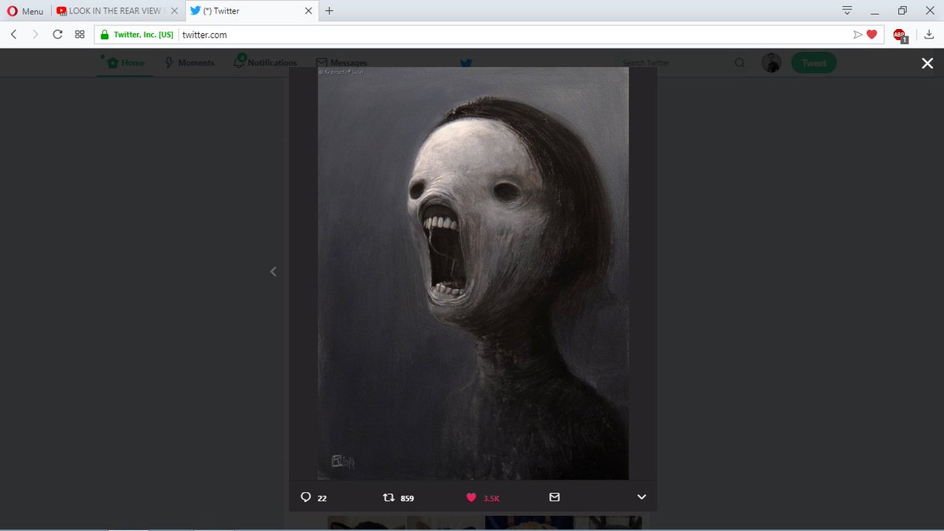Send tweet via direct message envelope
944x531 pixels.
[x=554, y=497]
